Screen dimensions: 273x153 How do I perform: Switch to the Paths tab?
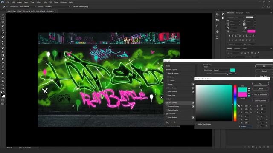[x=244, y=49]
